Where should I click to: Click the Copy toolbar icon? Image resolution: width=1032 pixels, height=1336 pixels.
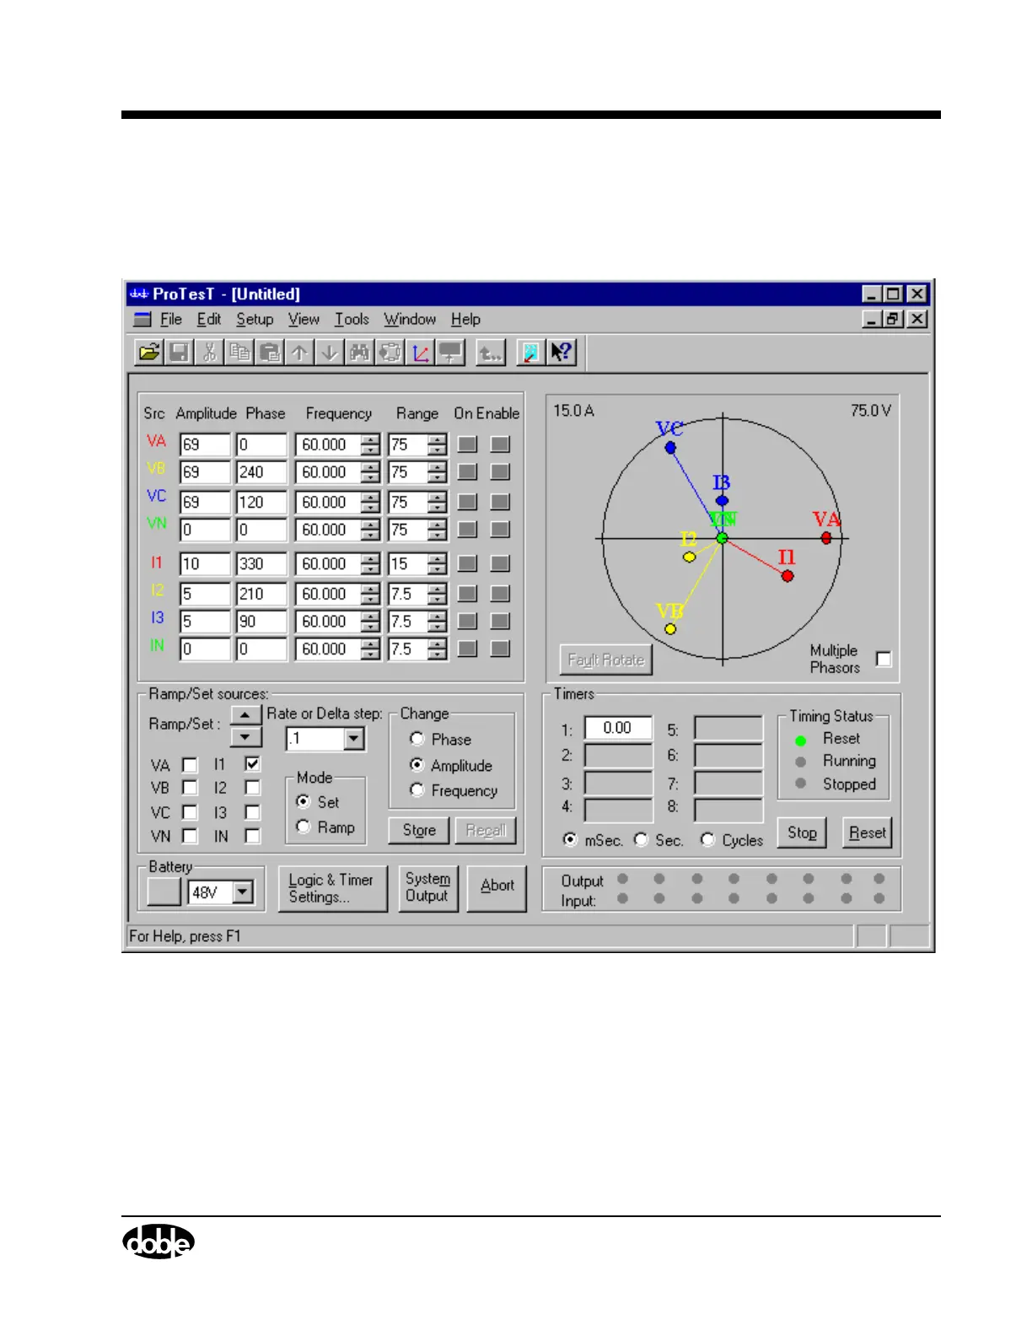point(240,352)
